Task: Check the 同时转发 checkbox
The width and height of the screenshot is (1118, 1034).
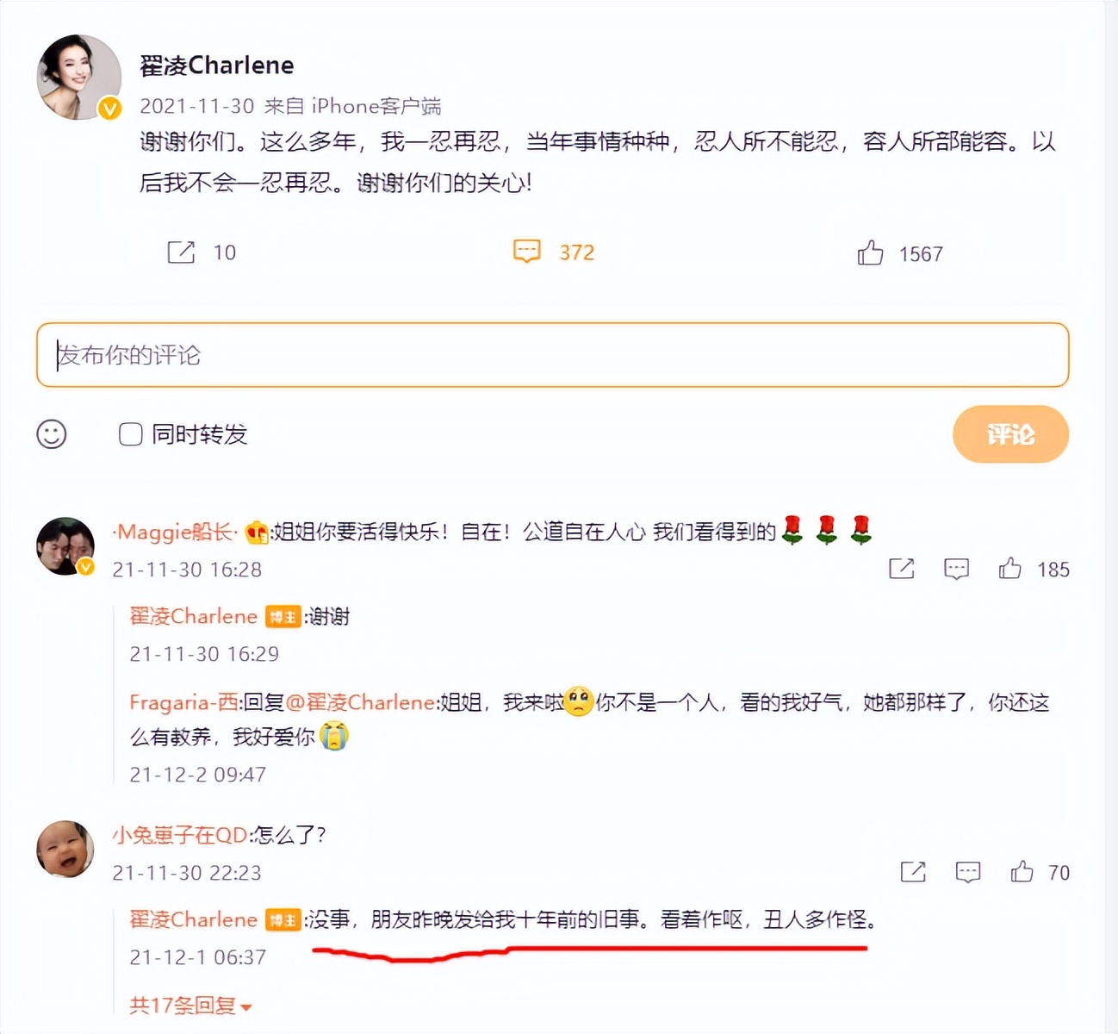Action: 130,433
